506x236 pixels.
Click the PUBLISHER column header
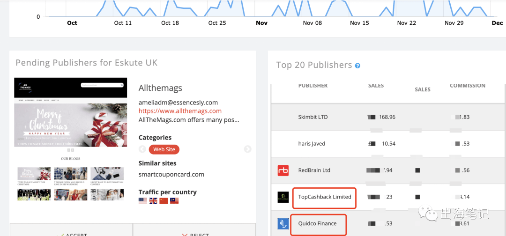coord(313,85)
